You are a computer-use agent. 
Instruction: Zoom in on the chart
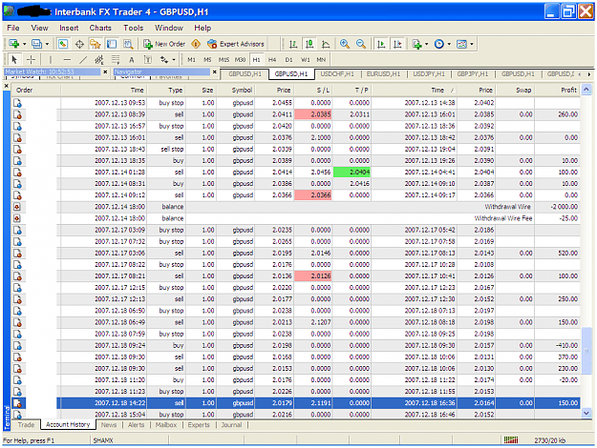tap(345, 44)
